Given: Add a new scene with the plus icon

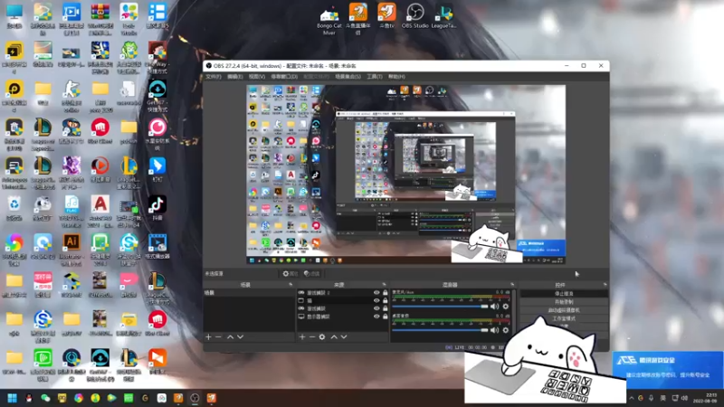Looking at the screenshot, I should pos(208,336).
